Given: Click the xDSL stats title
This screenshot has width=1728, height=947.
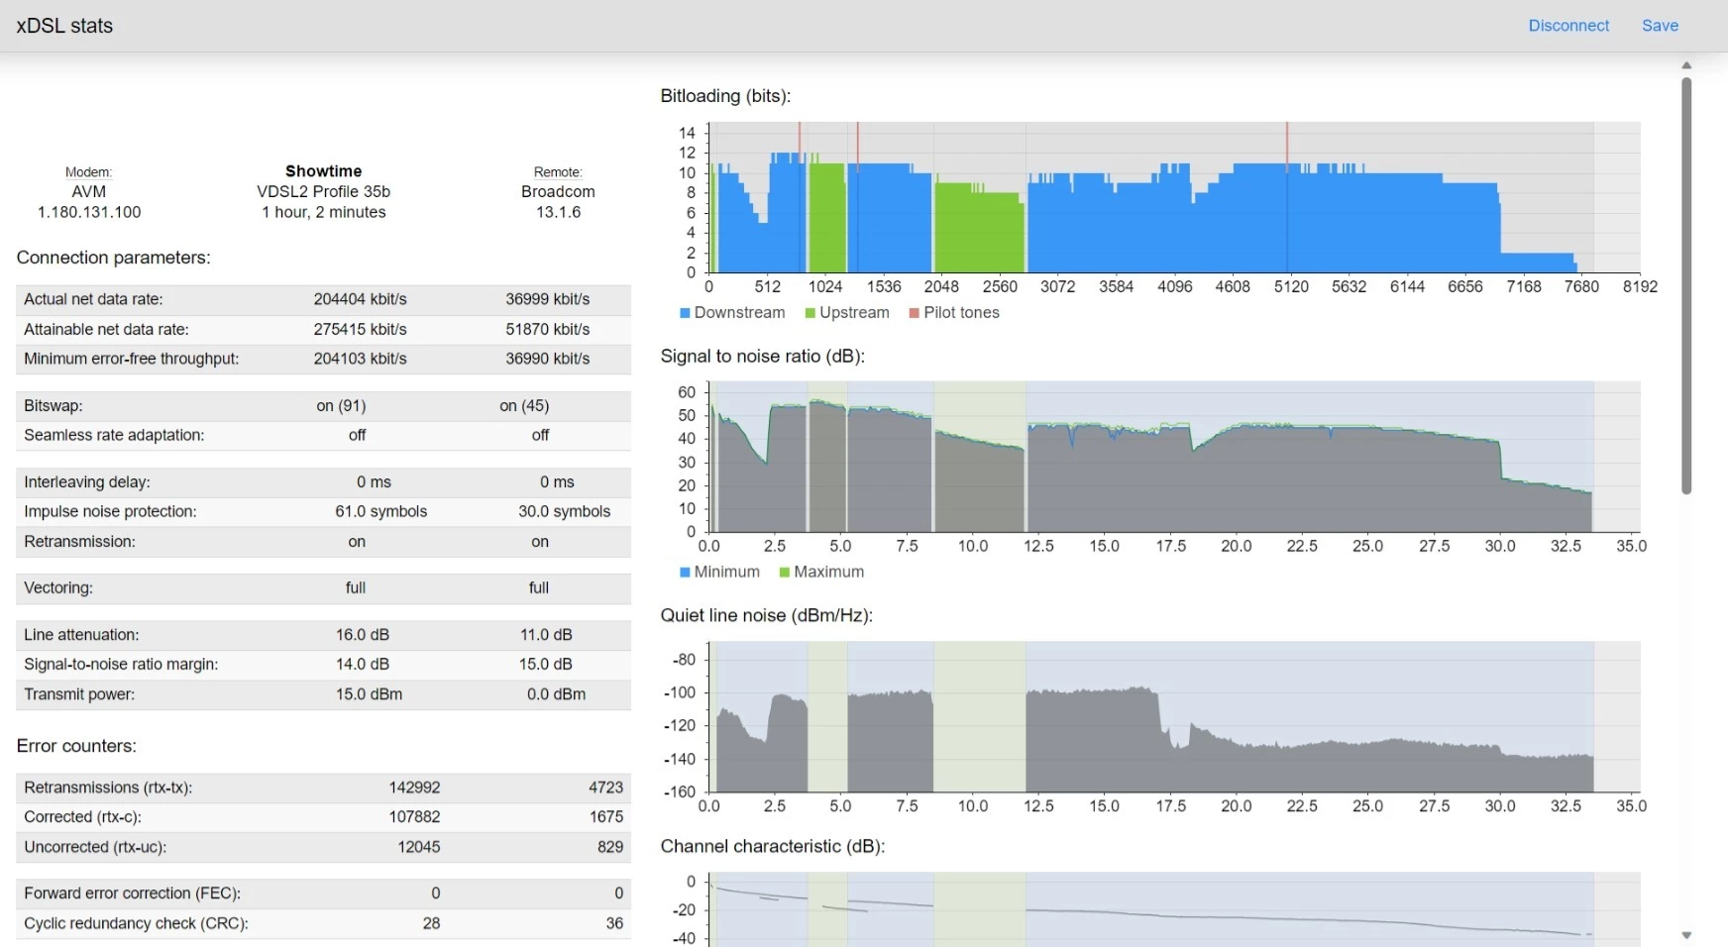Looking at the screenshot, I should (64, 26).
